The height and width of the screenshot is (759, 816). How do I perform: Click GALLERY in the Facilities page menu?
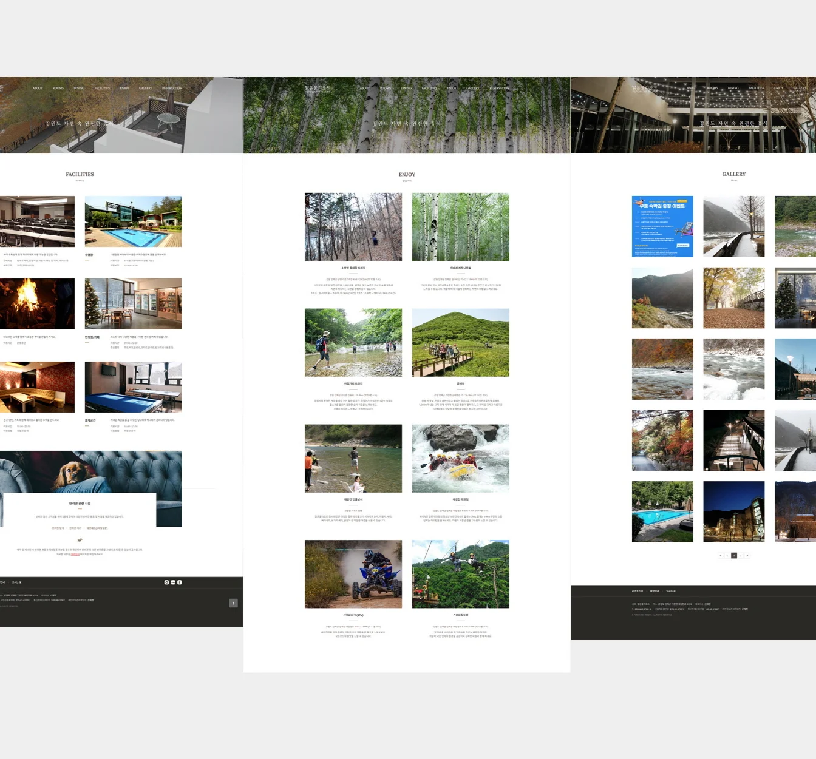click(146, 88)
